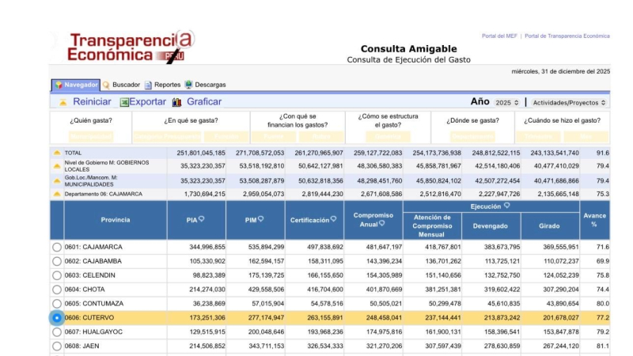Select the 0604: CHOTA radio button
This screenshot has height=356, width=633.
coord(56,290)
